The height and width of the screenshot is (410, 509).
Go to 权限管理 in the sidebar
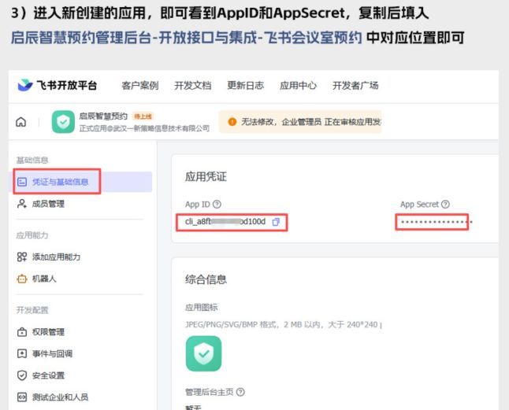pos(48,331)
